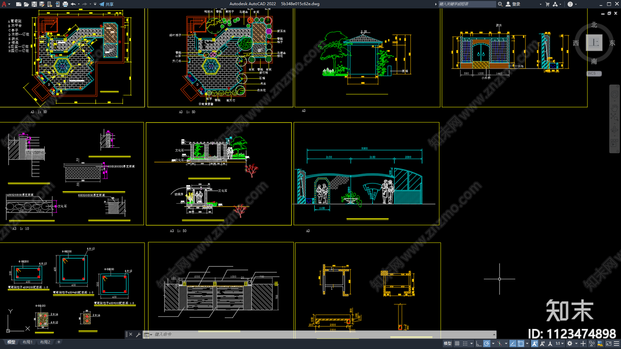The image size is (621, 349).
Task: Save the drawing with the floppy disk icon
Action: pyautogui.click(x=34, y=4)
